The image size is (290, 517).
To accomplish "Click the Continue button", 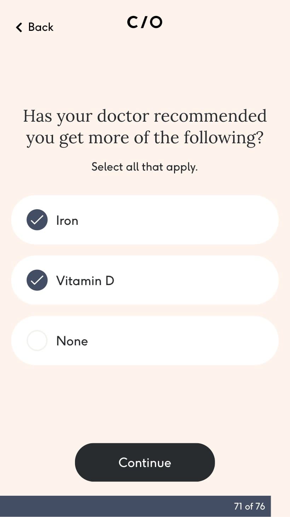I will [145, 462].
